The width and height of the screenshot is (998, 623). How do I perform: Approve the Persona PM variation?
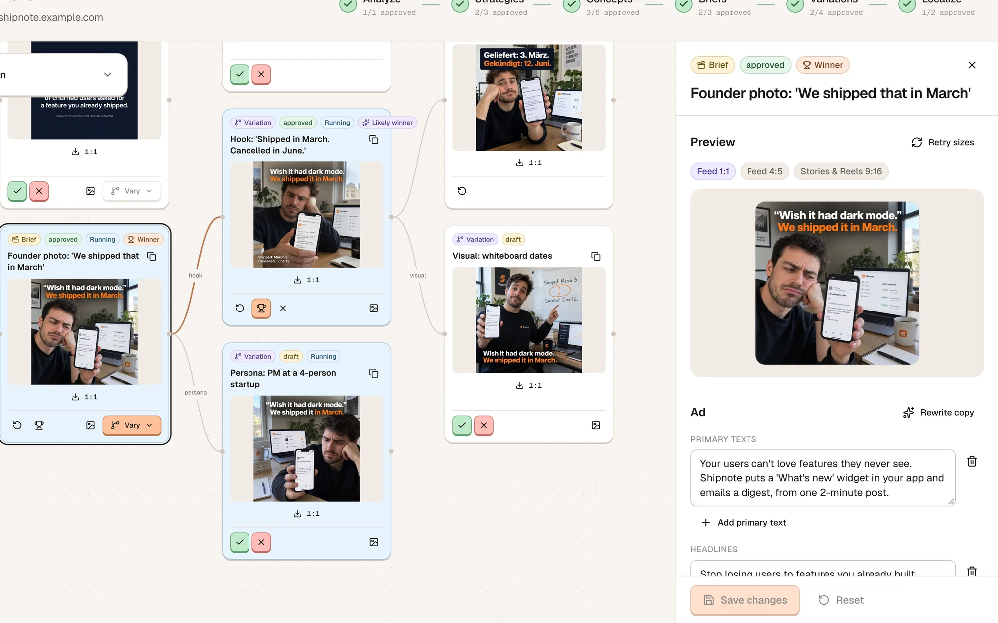[x=240, y=542]
